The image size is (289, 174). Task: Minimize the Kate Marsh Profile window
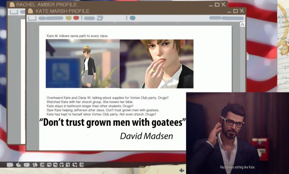point(229,11)
